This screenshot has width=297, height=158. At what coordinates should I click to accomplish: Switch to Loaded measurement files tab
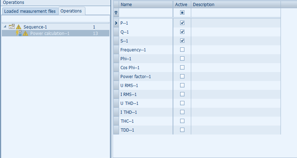tap(30, 11)
